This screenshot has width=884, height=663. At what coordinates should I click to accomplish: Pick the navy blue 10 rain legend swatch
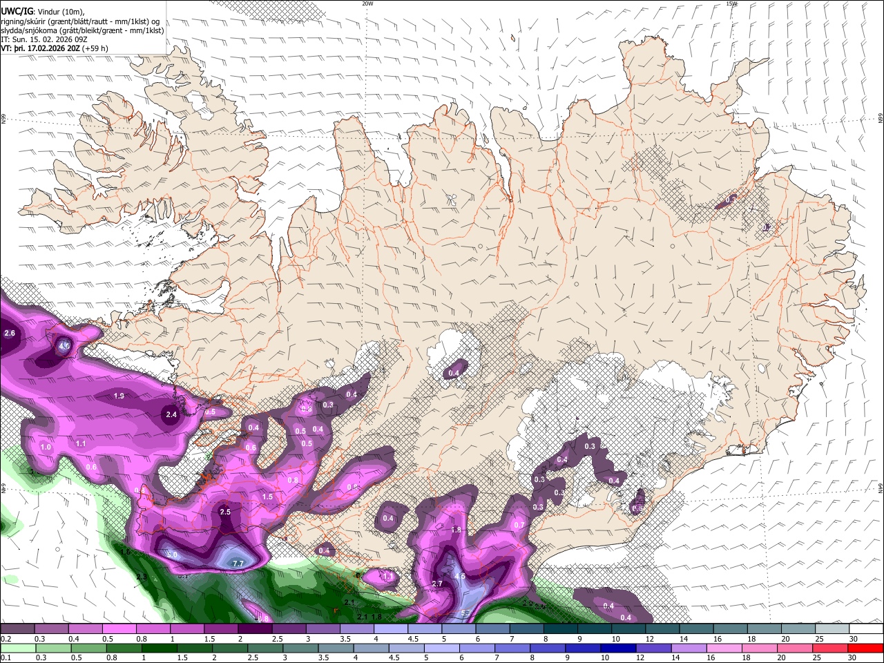tap(619, 648)
